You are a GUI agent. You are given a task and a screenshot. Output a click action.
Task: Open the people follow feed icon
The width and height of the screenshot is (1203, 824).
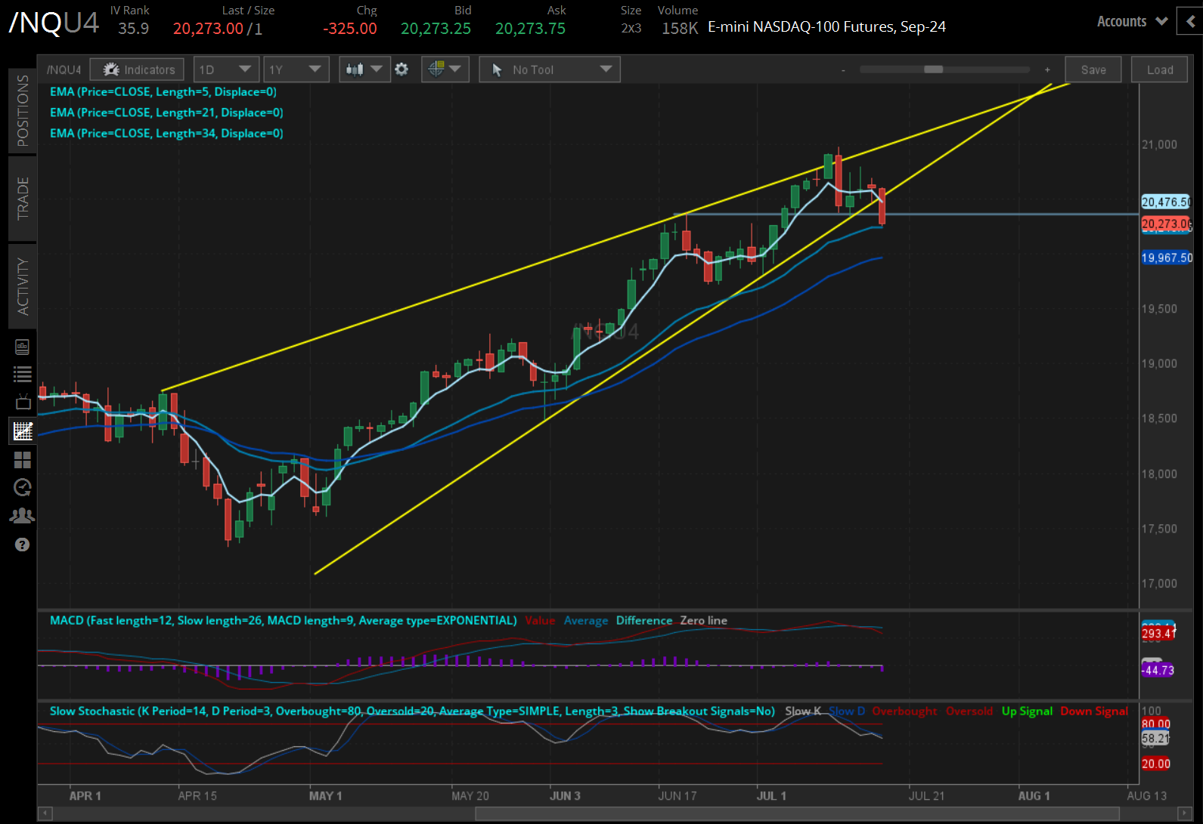click(22, 516)
